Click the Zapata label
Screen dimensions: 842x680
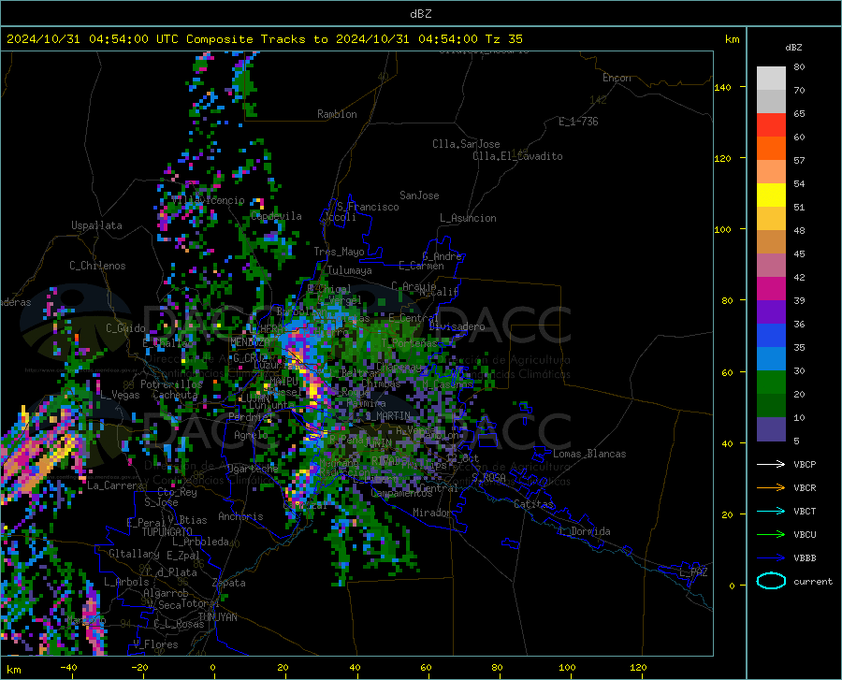tap(229, 583)
